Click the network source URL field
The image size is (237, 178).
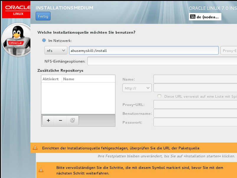(144, 50)
